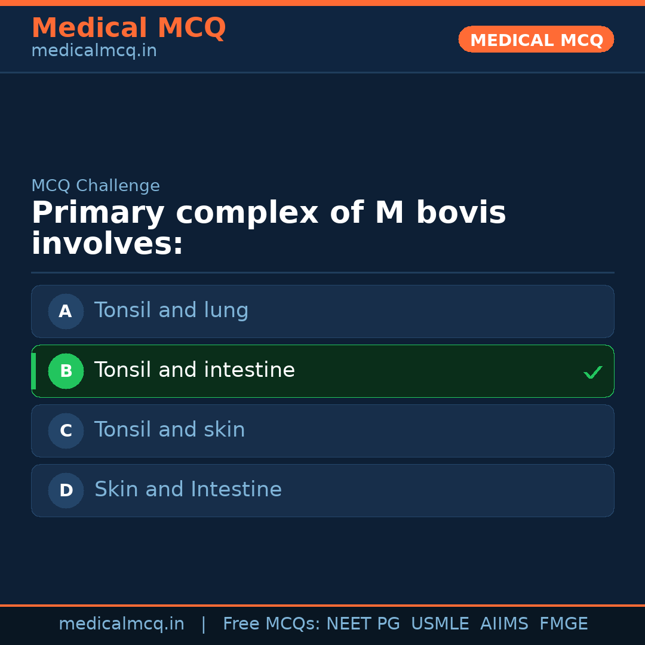Select answer Tonsil and lung

click(171, 311)
